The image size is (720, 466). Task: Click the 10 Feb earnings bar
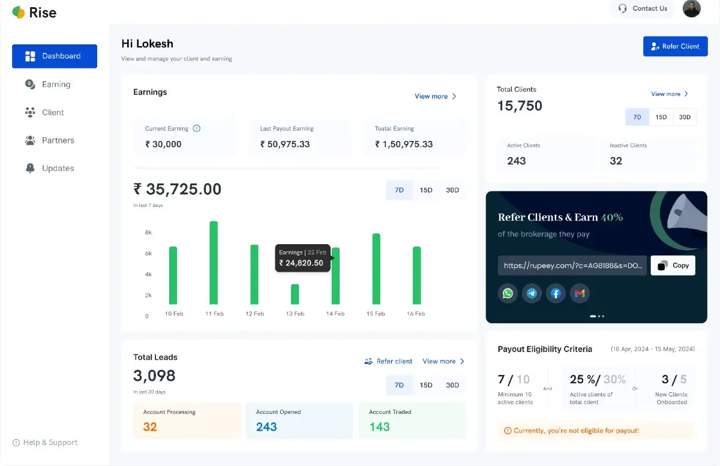[x=173, y=275]
